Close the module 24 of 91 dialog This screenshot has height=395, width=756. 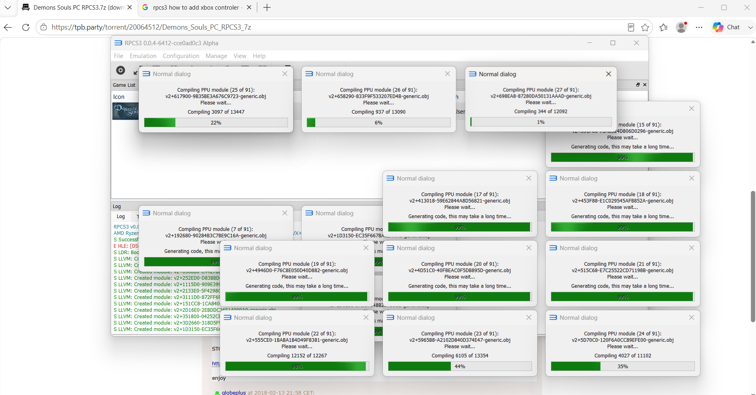coord(692,317)
